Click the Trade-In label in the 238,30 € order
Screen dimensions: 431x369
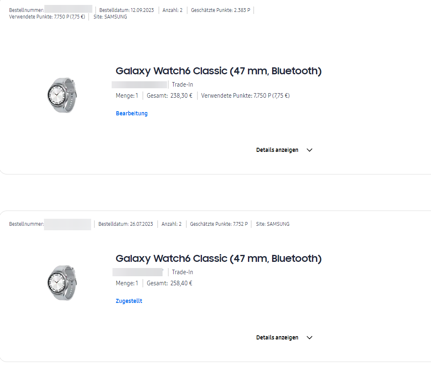point(182,85)
